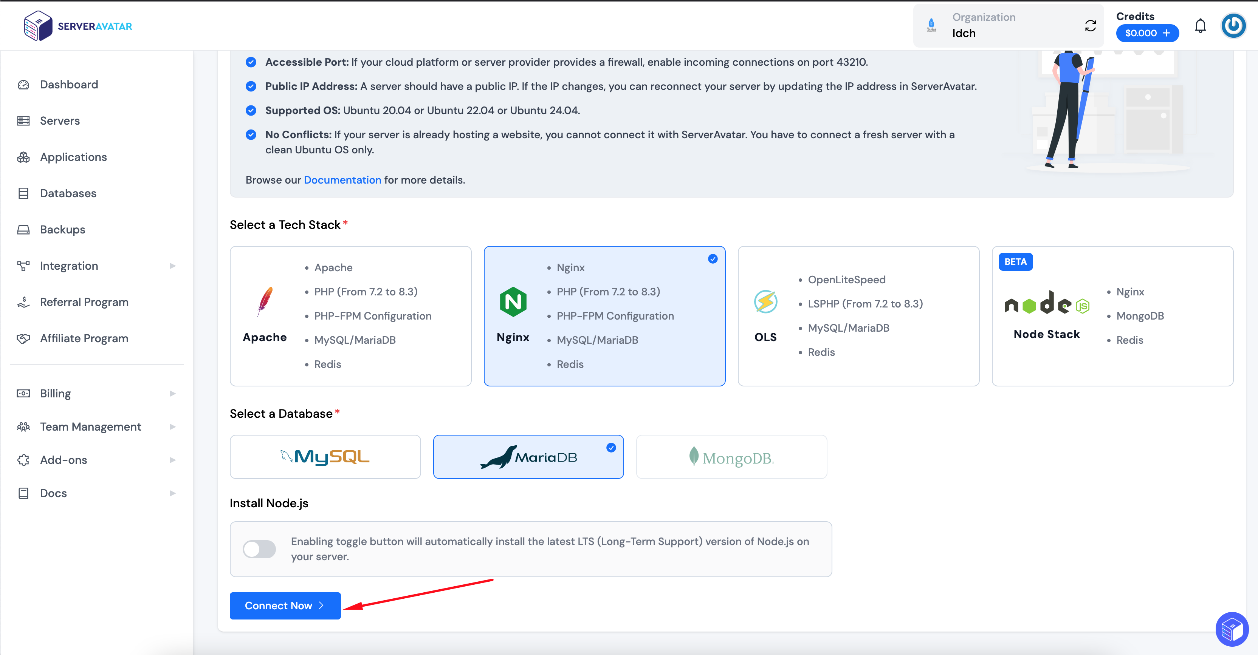Click the Dashboard gauge icon

[23, 85]
